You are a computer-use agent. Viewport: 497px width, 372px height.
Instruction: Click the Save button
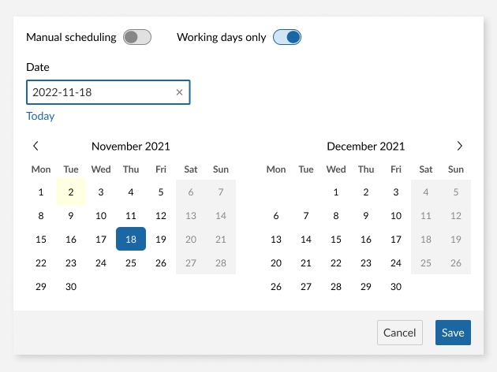453,333
